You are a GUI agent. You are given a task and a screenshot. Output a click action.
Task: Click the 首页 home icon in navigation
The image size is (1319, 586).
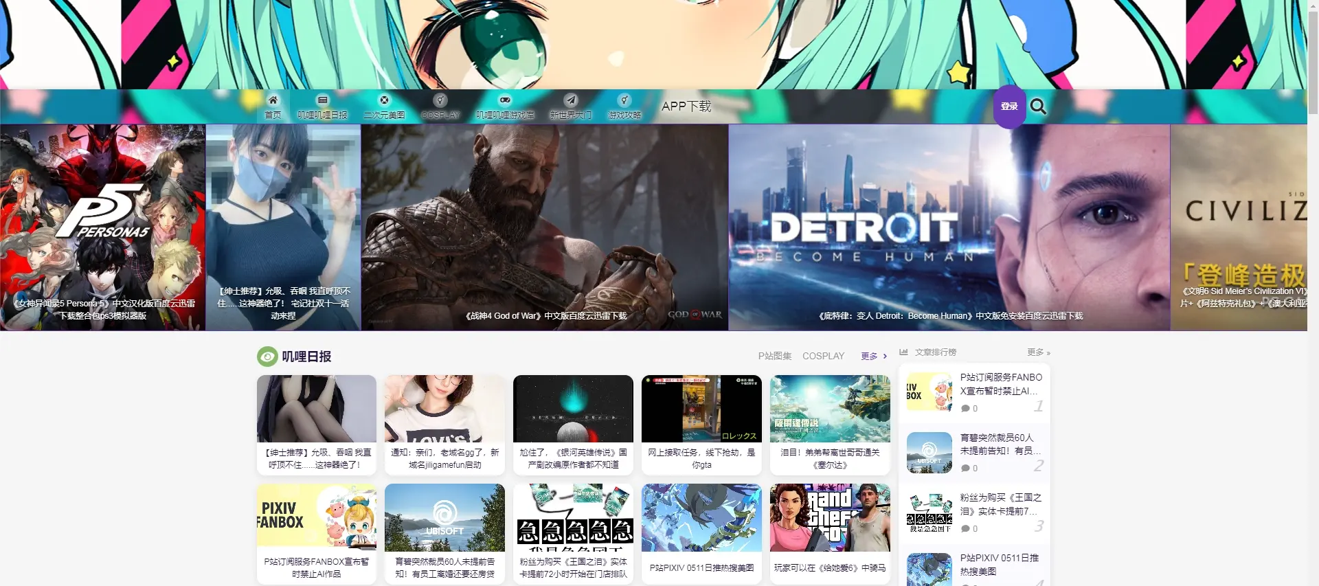coord(273,100)
